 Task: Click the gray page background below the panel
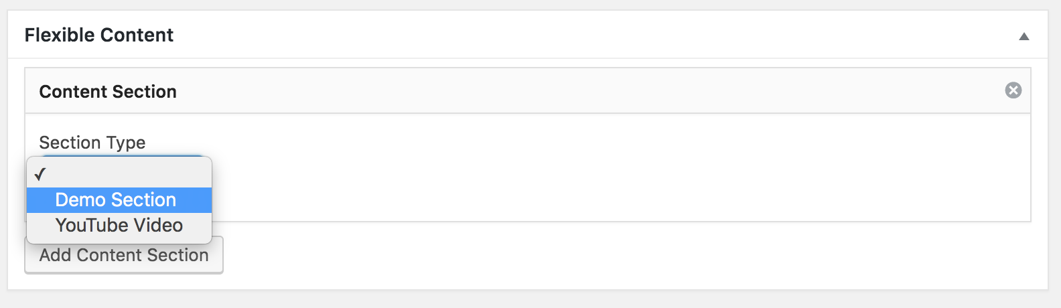point(536,300)
